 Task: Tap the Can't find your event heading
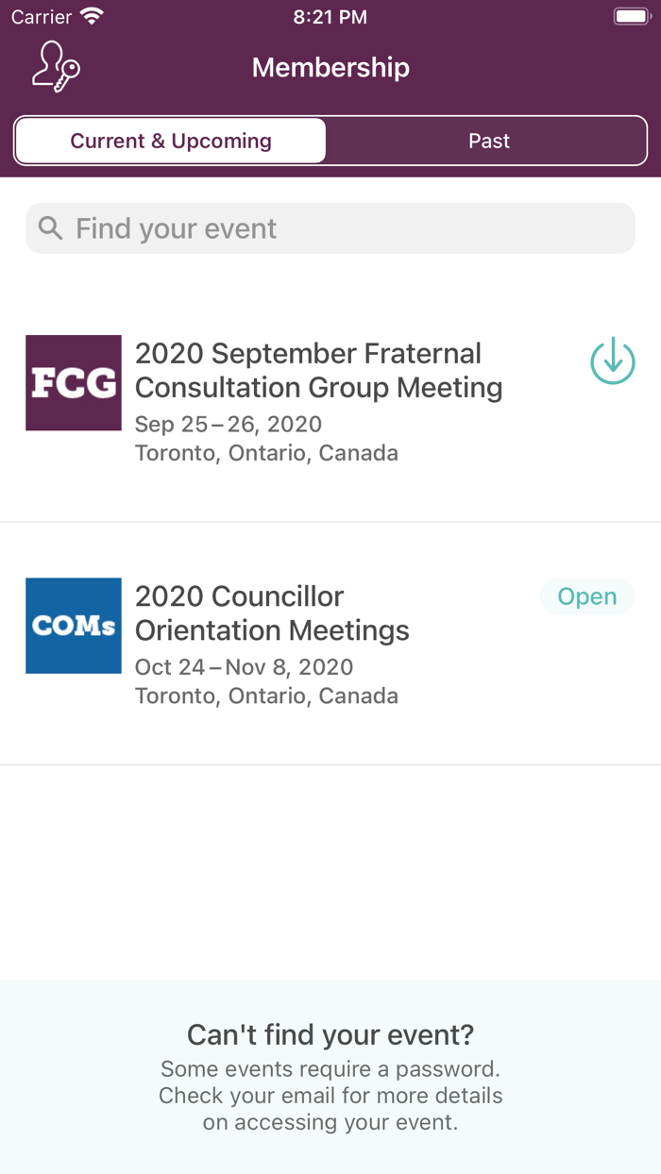[330, 1034]
